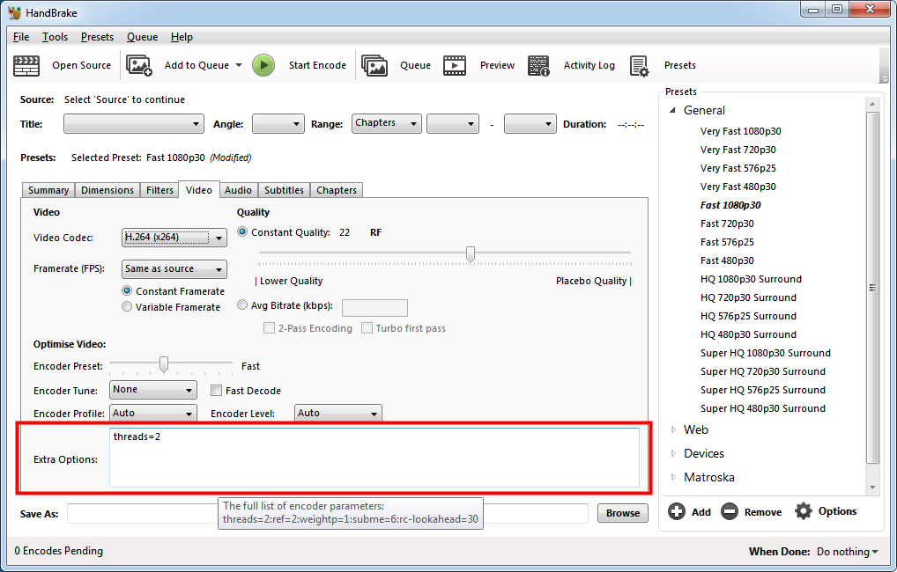This screenshot has width=897, height=572.
Task: Enable the Fast Decode checkbox
Action: point(216,391)
